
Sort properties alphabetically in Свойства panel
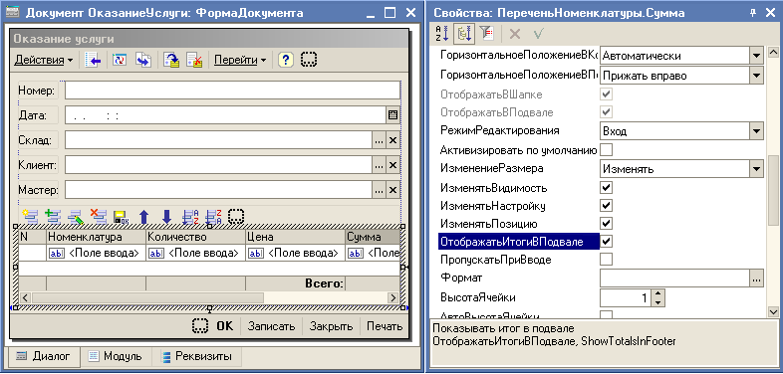(x=442, y=34)
